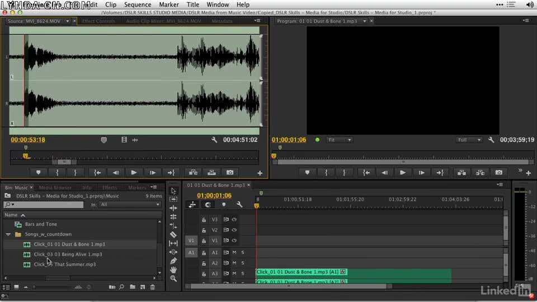537x302 pixels.
Task: Click the Project panel thumbnail-size zoom slider
Action: (51, 287)
